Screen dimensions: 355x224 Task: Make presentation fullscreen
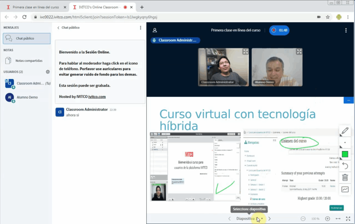[348, 219]
